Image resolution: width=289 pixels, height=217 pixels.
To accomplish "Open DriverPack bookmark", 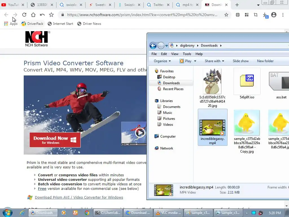I will (32, 24).
